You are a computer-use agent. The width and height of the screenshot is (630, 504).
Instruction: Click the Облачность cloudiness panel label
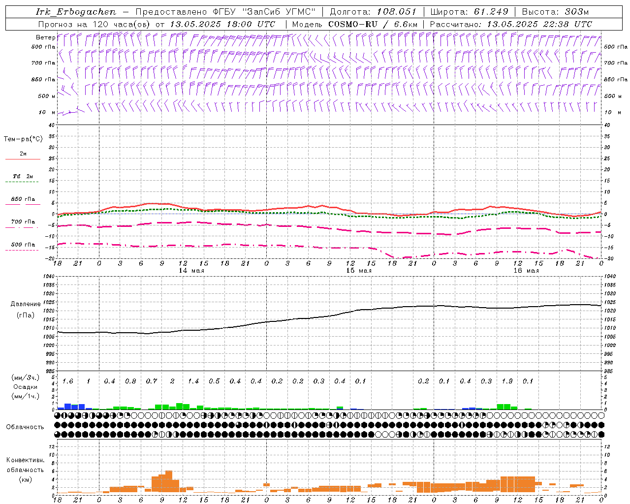[25, 427]
